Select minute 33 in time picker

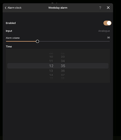pyautogui.click(x=63, y=57)
